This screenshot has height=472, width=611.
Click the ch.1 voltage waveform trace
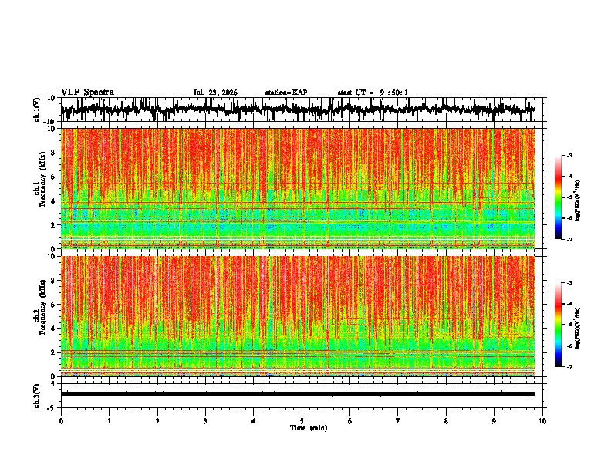click(x=298, y=110)
